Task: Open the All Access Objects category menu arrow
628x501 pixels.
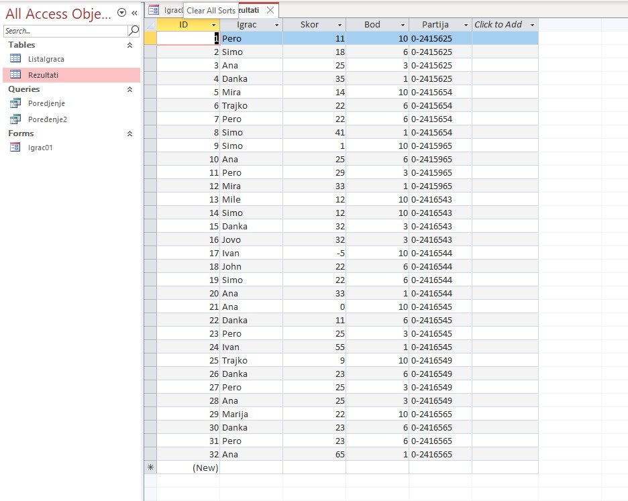Action: (x=121, y=13)
